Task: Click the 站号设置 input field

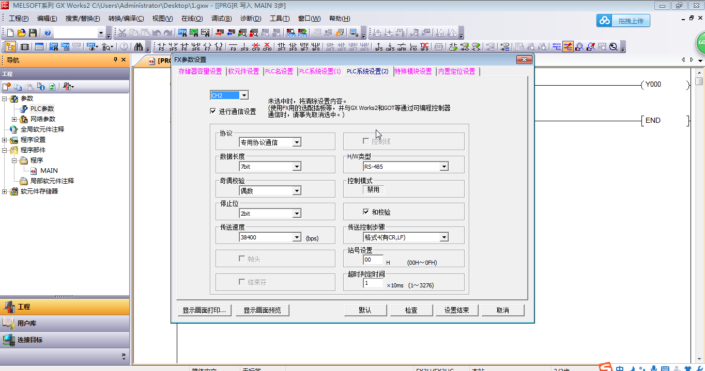Action: 373,260
